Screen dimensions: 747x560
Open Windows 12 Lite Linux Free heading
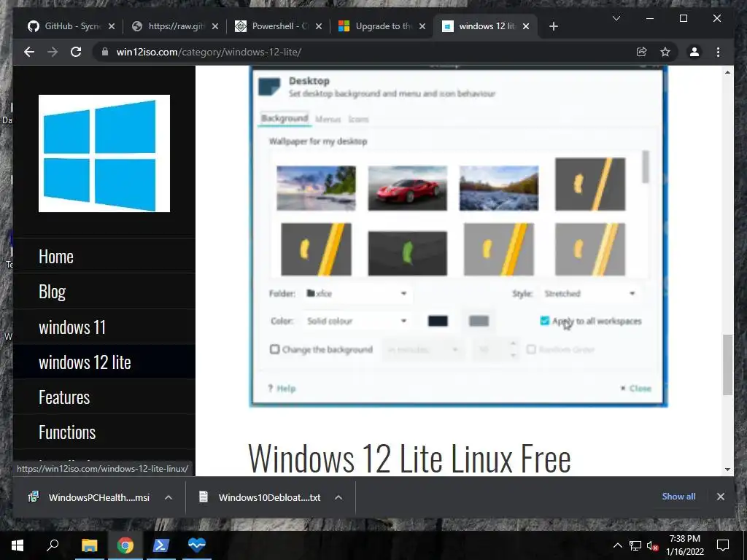tap(409, 458)
